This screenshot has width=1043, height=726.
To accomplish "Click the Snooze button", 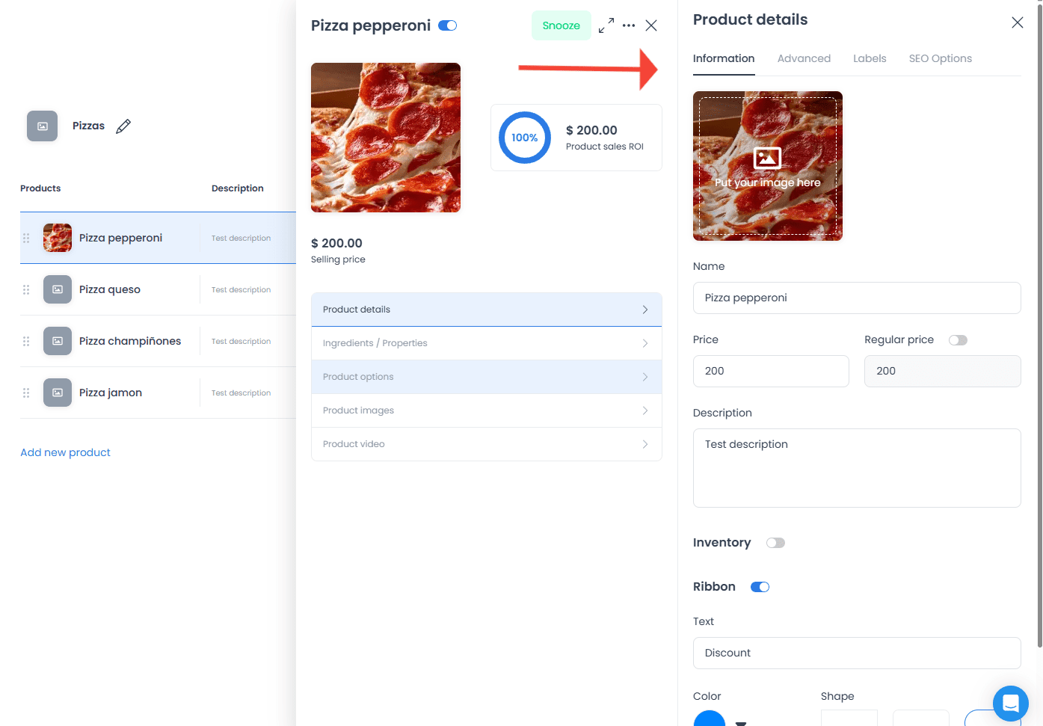I will click(x=562, y=25).
